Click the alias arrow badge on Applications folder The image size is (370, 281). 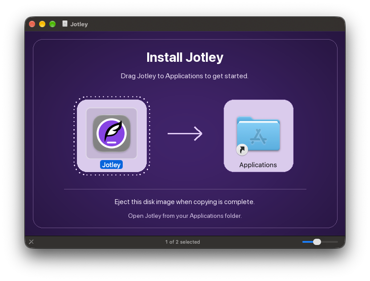tap(242, 149)
